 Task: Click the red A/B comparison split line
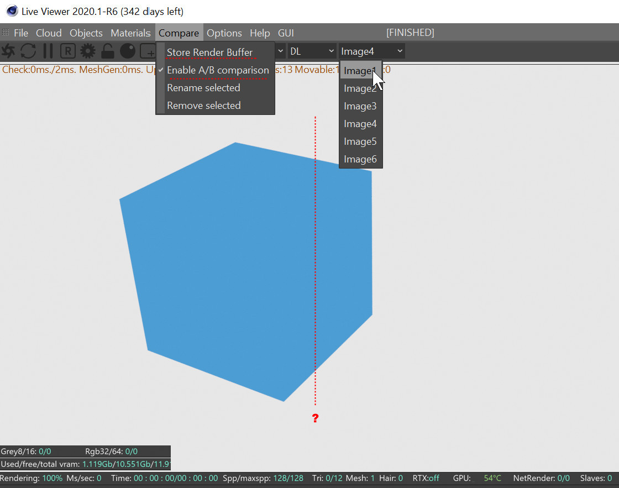[x=315, y=261]
